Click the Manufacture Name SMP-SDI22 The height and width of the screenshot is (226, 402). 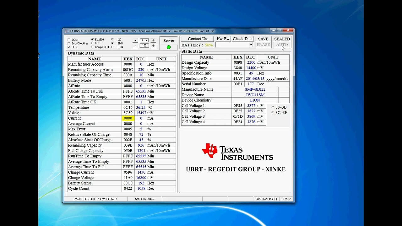coord(255,89)
